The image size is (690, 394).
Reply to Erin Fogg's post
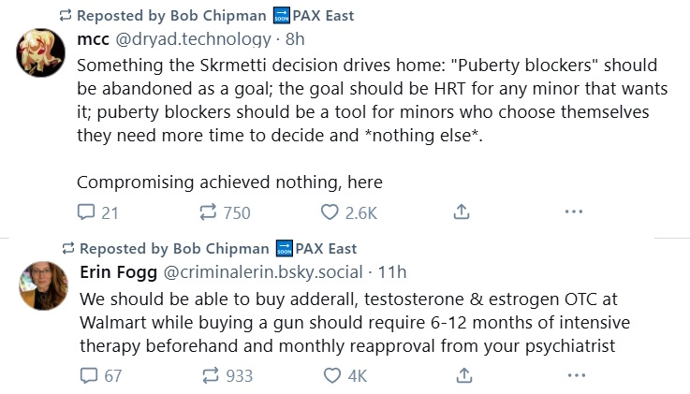87,375
